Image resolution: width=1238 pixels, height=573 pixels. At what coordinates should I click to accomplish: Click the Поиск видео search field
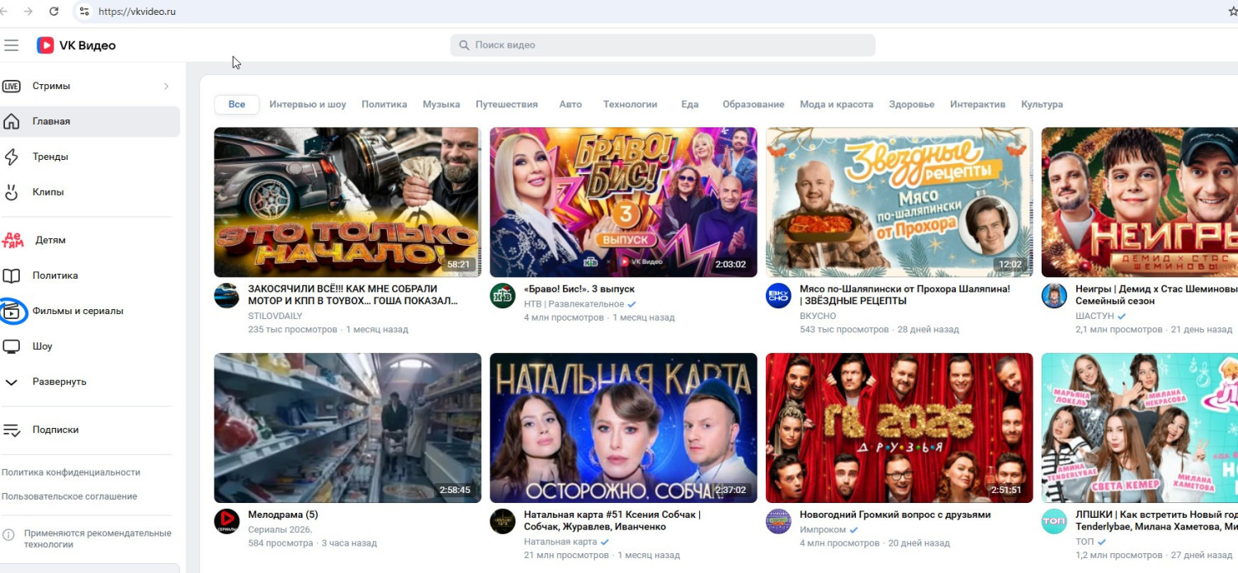[x=662, y=45]
